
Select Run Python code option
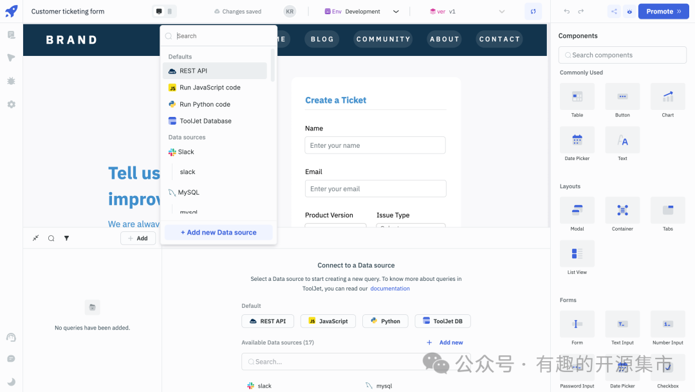pos(215,104)
